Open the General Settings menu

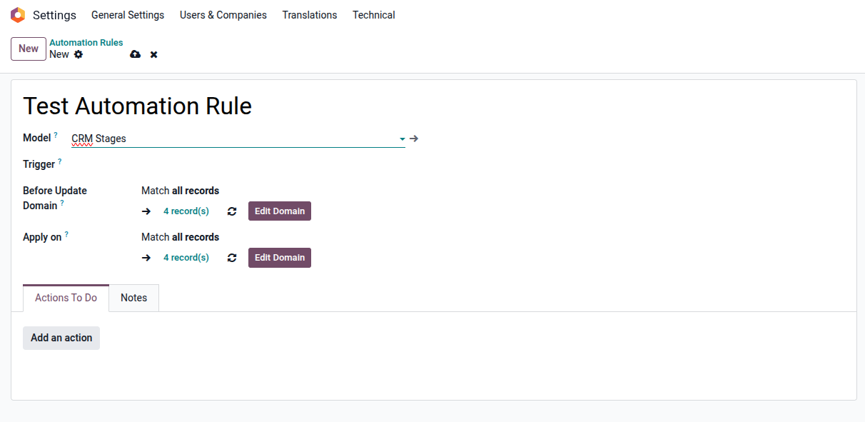tap(128, 15)
